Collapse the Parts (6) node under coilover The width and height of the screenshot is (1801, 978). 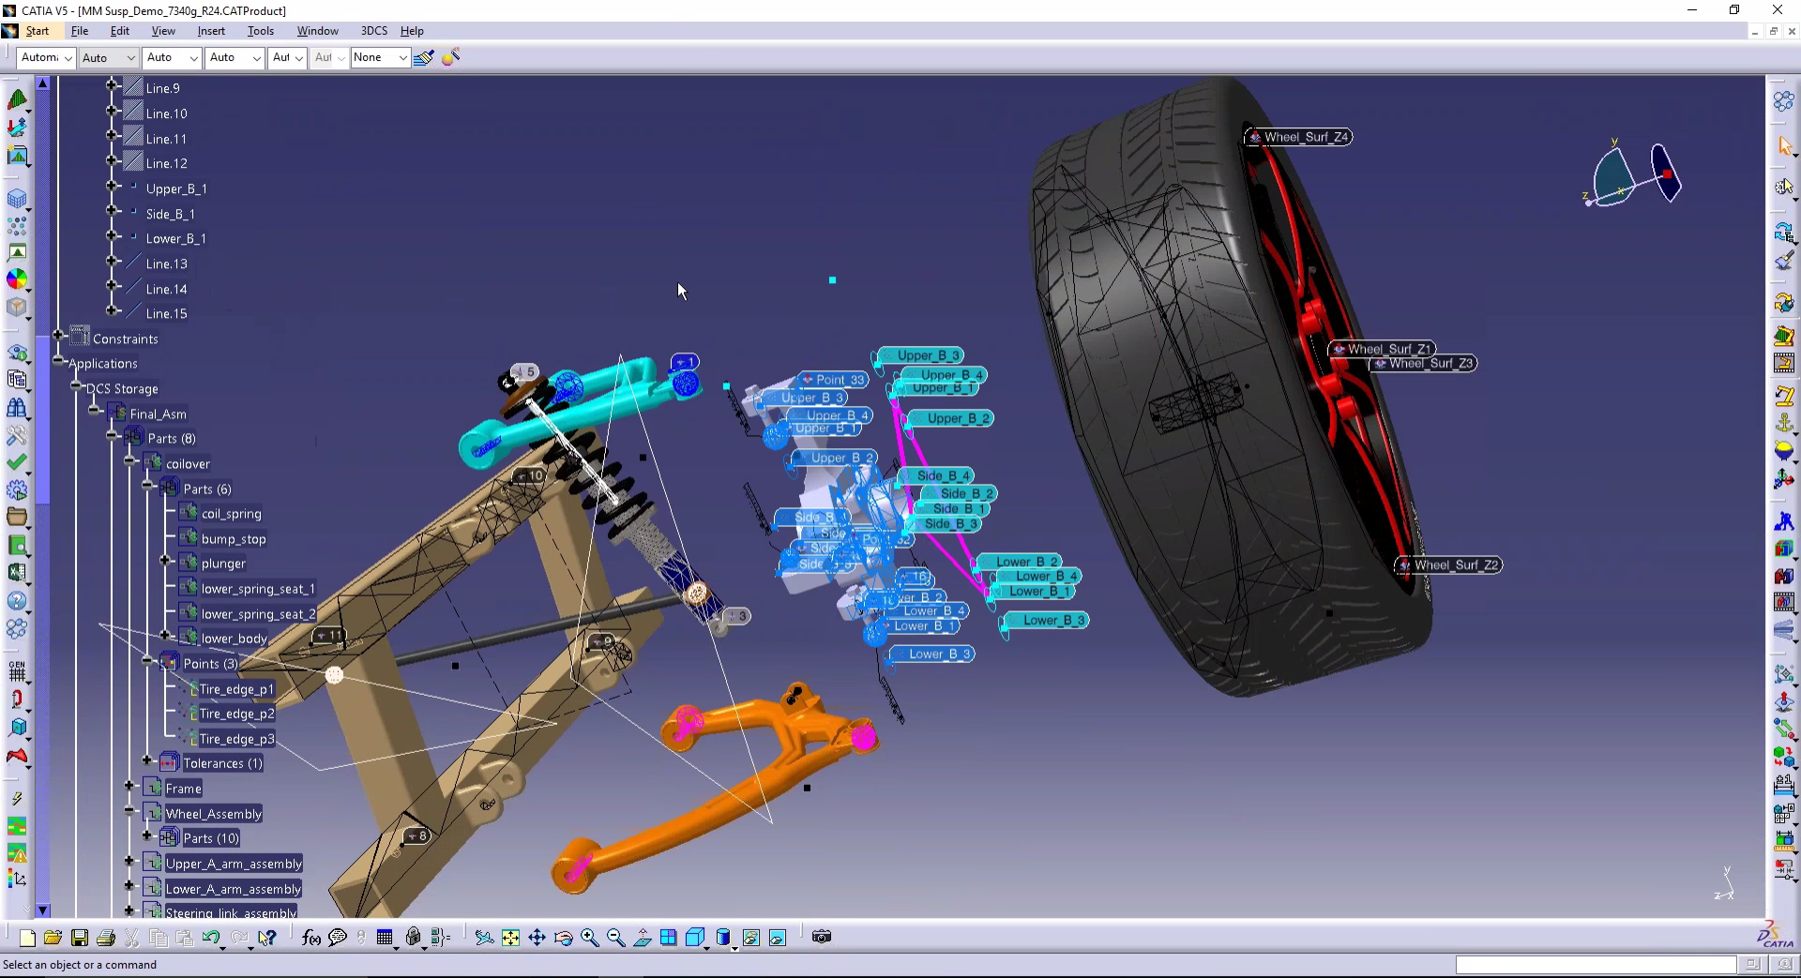click(148, 488)
